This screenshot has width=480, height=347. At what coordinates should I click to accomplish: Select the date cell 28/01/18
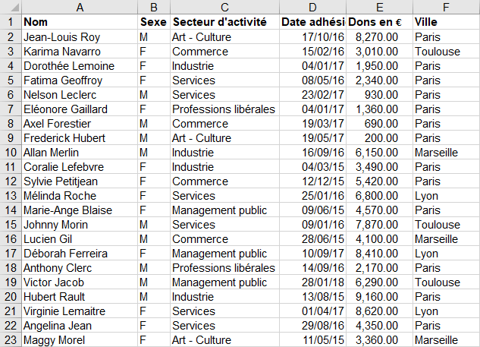tap(312, 282)
